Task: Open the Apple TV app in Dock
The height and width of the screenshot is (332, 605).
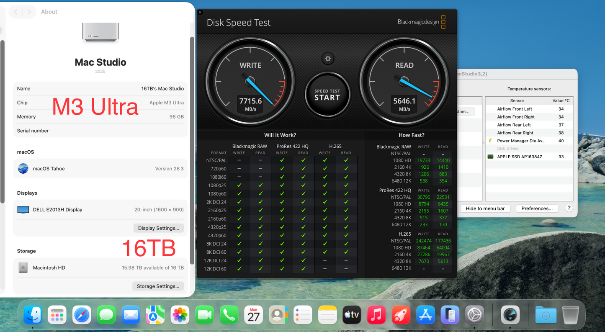Action: point(352,314)
